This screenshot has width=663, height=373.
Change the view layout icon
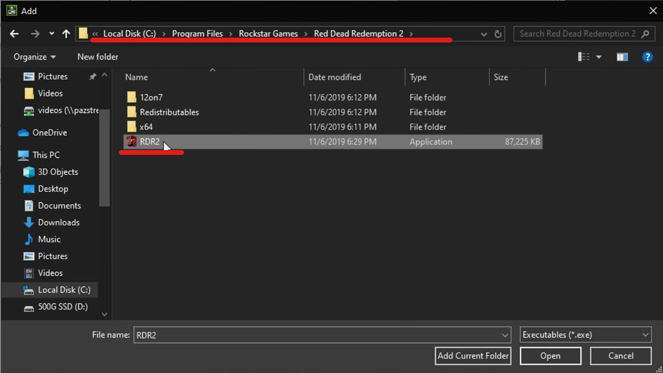point(584,57)
